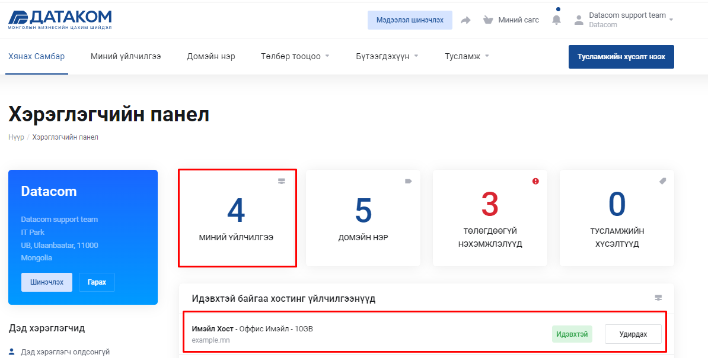Click the Datacom title in the blue card
Image resolution: width=708 pixels, height=358 pixels.
point(49,191)
